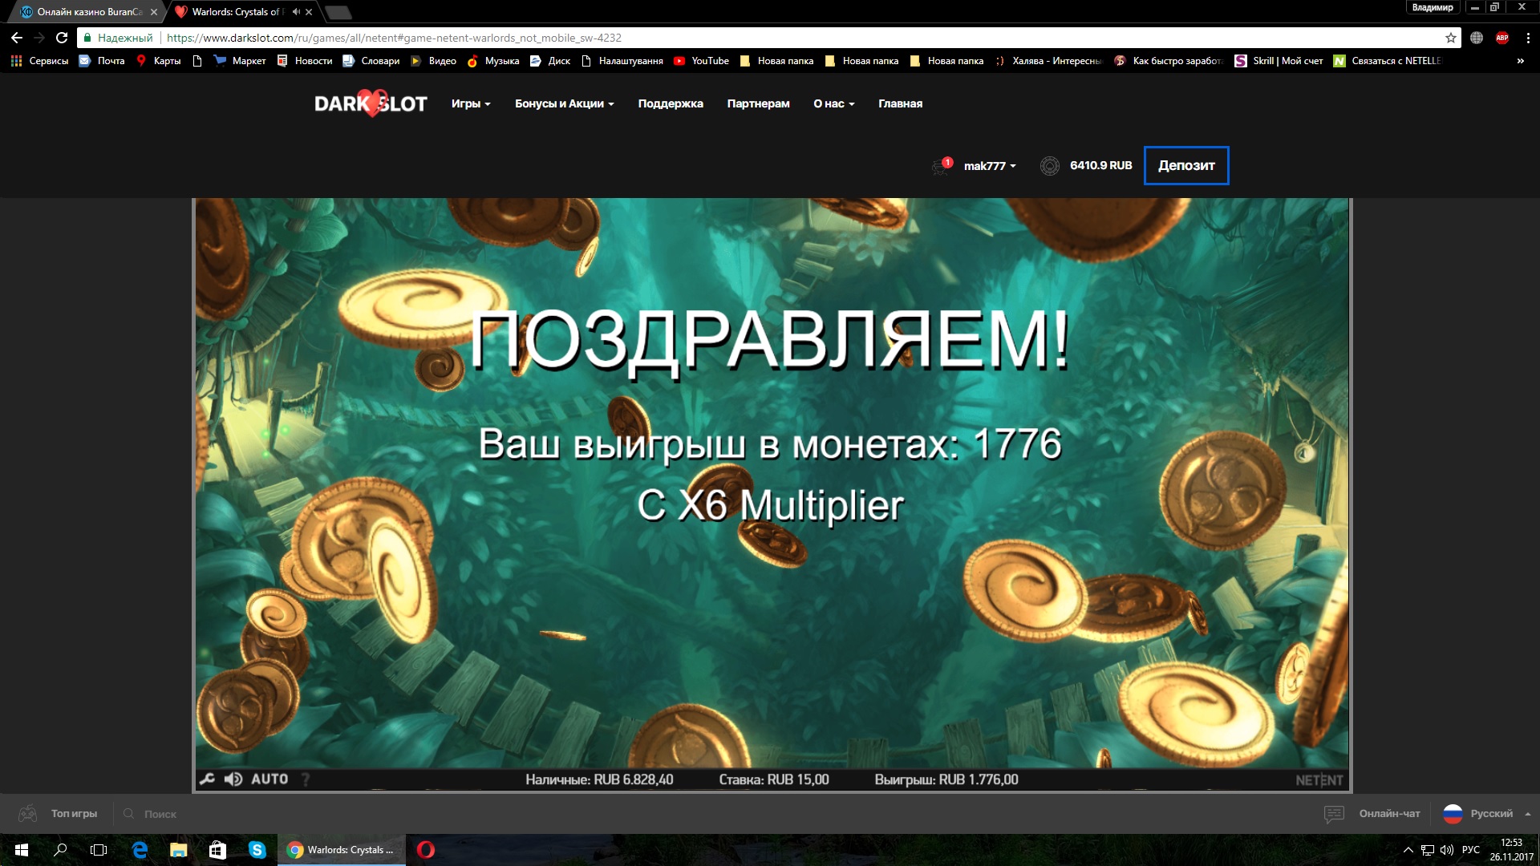Screen dimensions: 1540x866
Task: Go back in browser history
Action: tap(16, 38)
